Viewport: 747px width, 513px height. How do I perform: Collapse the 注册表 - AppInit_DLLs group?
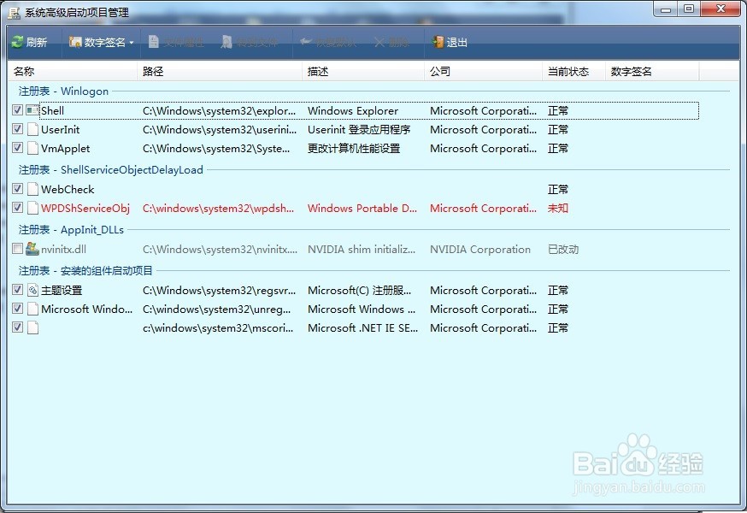coord(71,230)
